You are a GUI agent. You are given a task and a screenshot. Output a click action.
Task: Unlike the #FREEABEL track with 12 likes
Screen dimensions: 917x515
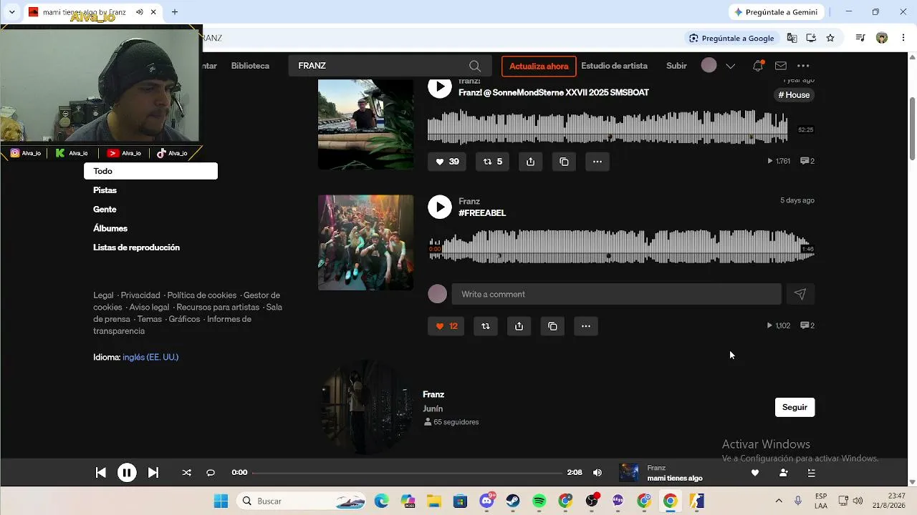446,326
